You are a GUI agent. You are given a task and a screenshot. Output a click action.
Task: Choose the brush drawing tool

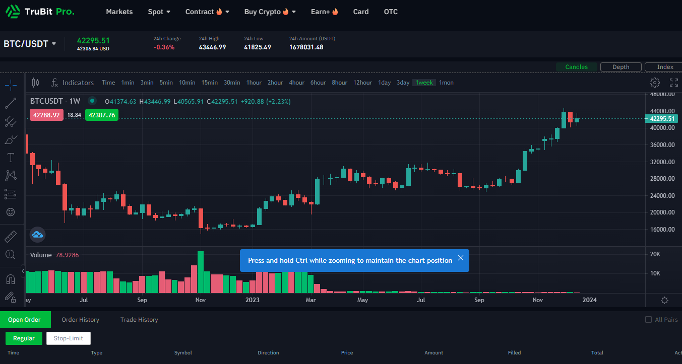tap(11, 140)
